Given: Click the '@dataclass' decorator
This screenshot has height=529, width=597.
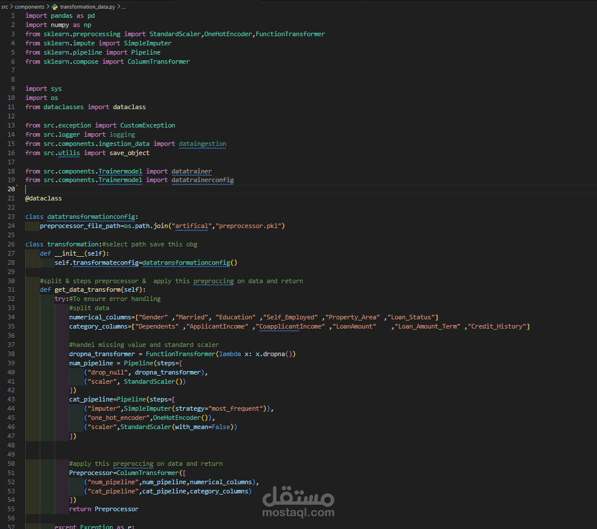Looking at the screenshot, I should point(44,198).
